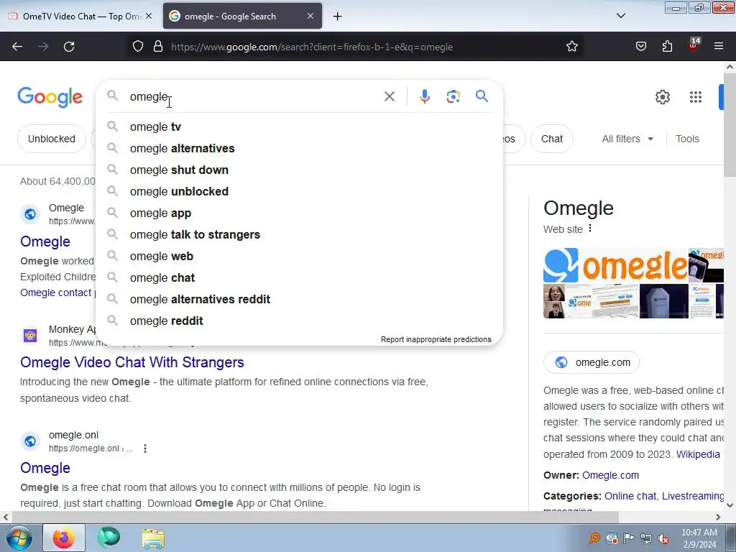Open the Monkey App result favicon

click(30, 336)
